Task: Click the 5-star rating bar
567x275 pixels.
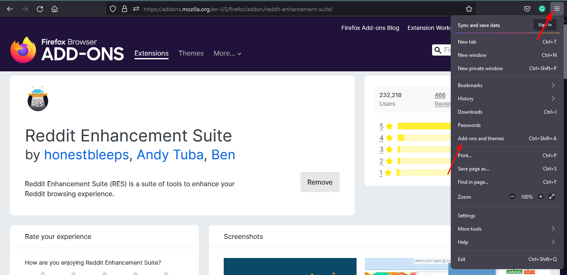Action: tap(423, 126)
